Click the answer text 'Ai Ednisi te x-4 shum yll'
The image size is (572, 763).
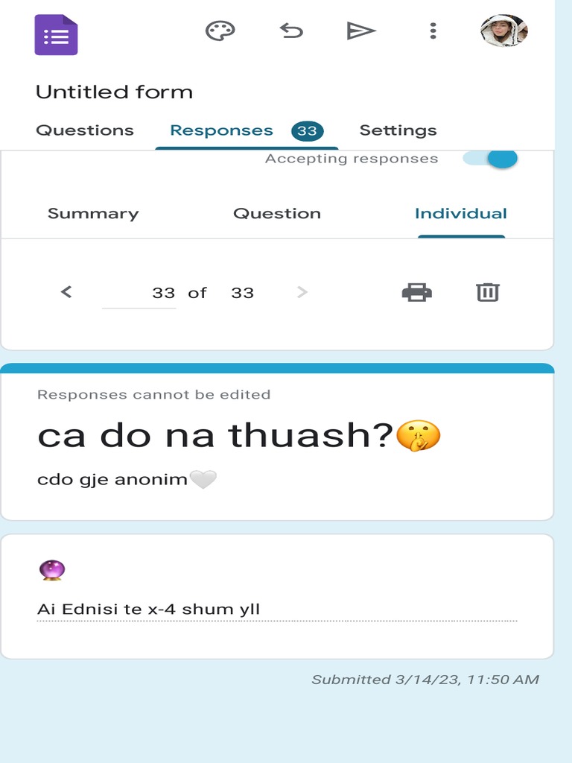point(149,610)
